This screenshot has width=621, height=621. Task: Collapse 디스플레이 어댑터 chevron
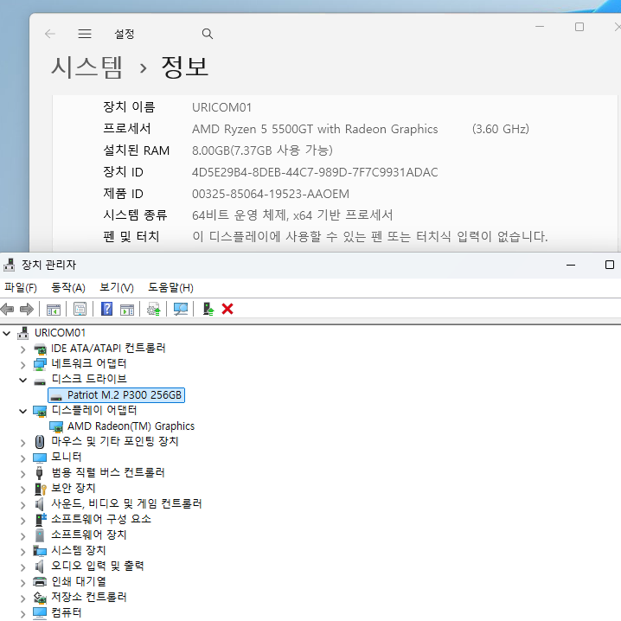click(x=23, y=412)
